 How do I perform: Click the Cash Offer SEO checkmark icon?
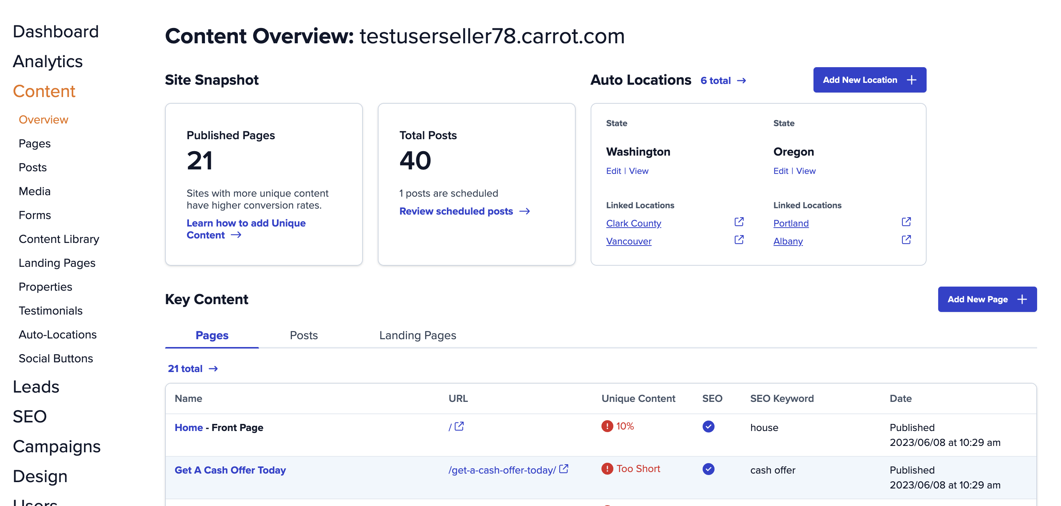708,469
